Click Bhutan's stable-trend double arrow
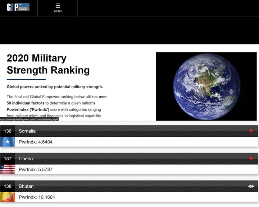 (x=251, y=186)
